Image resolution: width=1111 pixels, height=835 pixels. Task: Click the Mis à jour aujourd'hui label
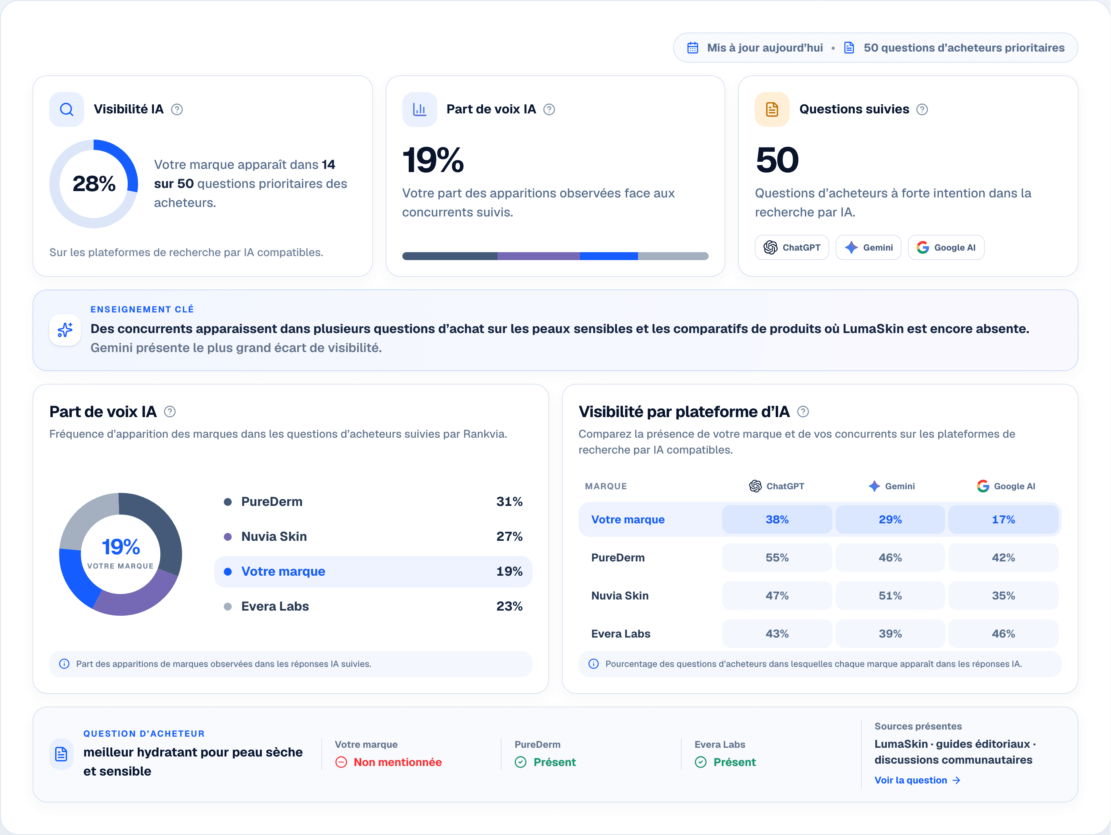(x=765, y=48)
